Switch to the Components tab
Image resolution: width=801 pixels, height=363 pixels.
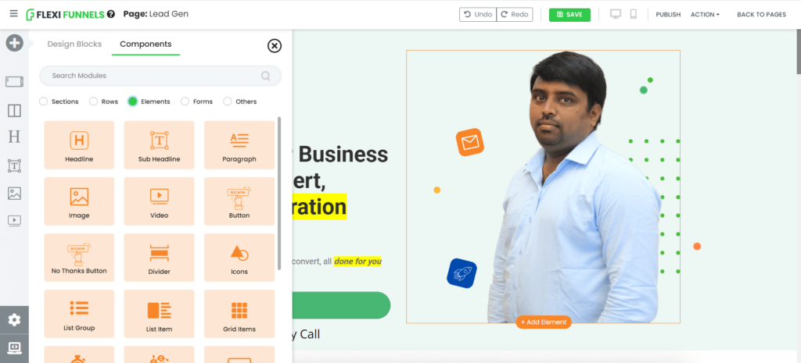click(x=145, y=44)
